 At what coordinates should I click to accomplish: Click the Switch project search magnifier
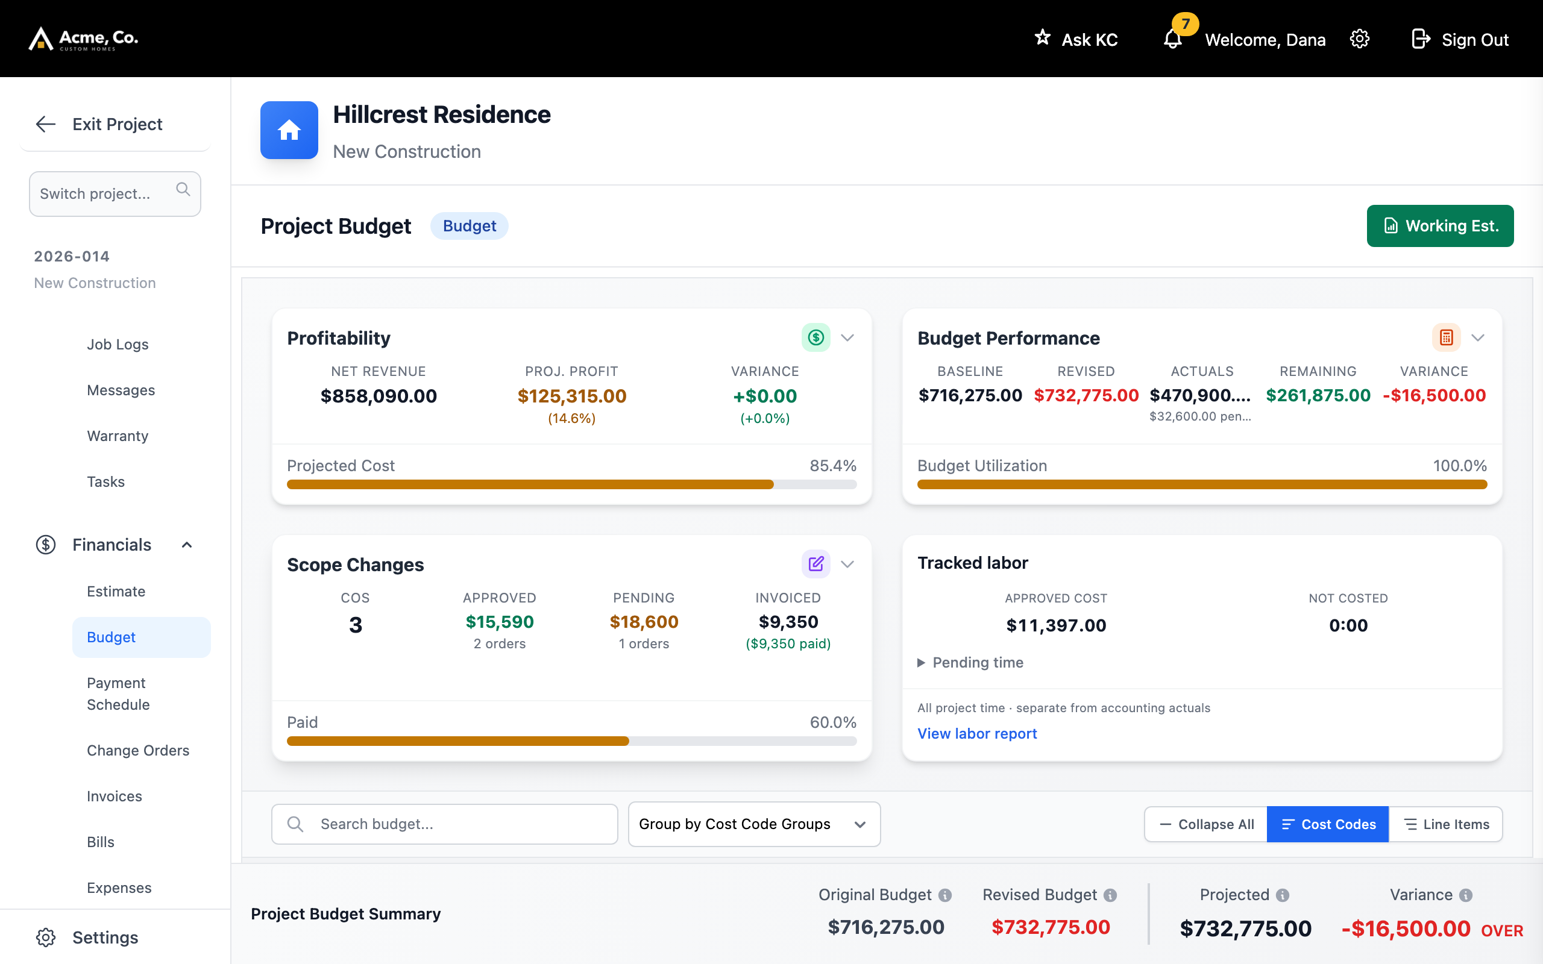coord(183,189)
